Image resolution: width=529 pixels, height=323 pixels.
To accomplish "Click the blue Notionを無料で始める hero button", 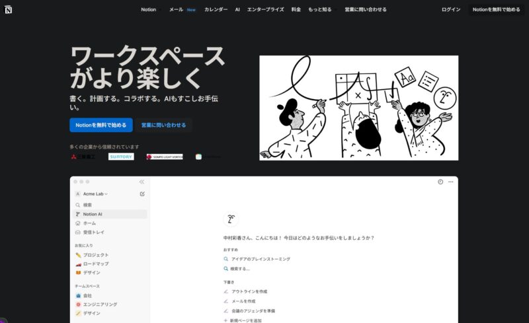I will coord(101,125).
